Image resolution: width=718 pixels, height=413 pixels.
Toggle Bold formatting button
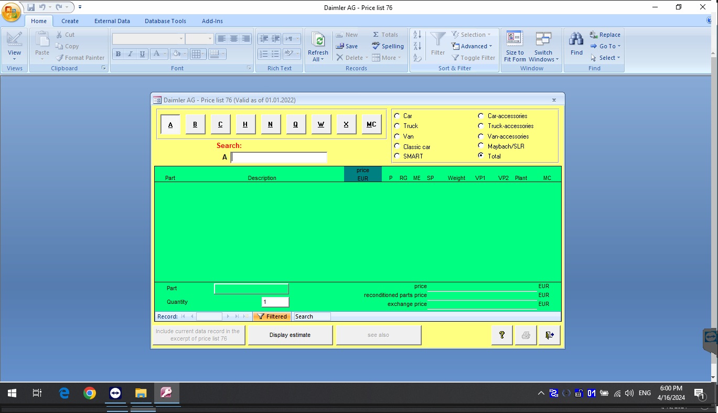tap(118, 54)
